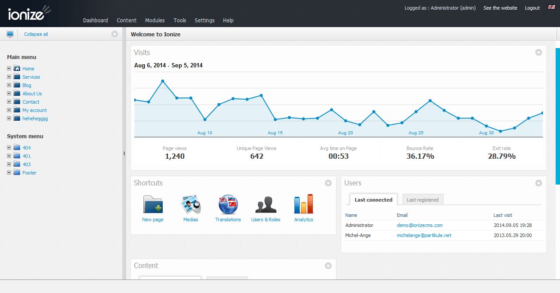Click the 404 page folder icon
The image size is (560, 293).
[x=17, y=147]
